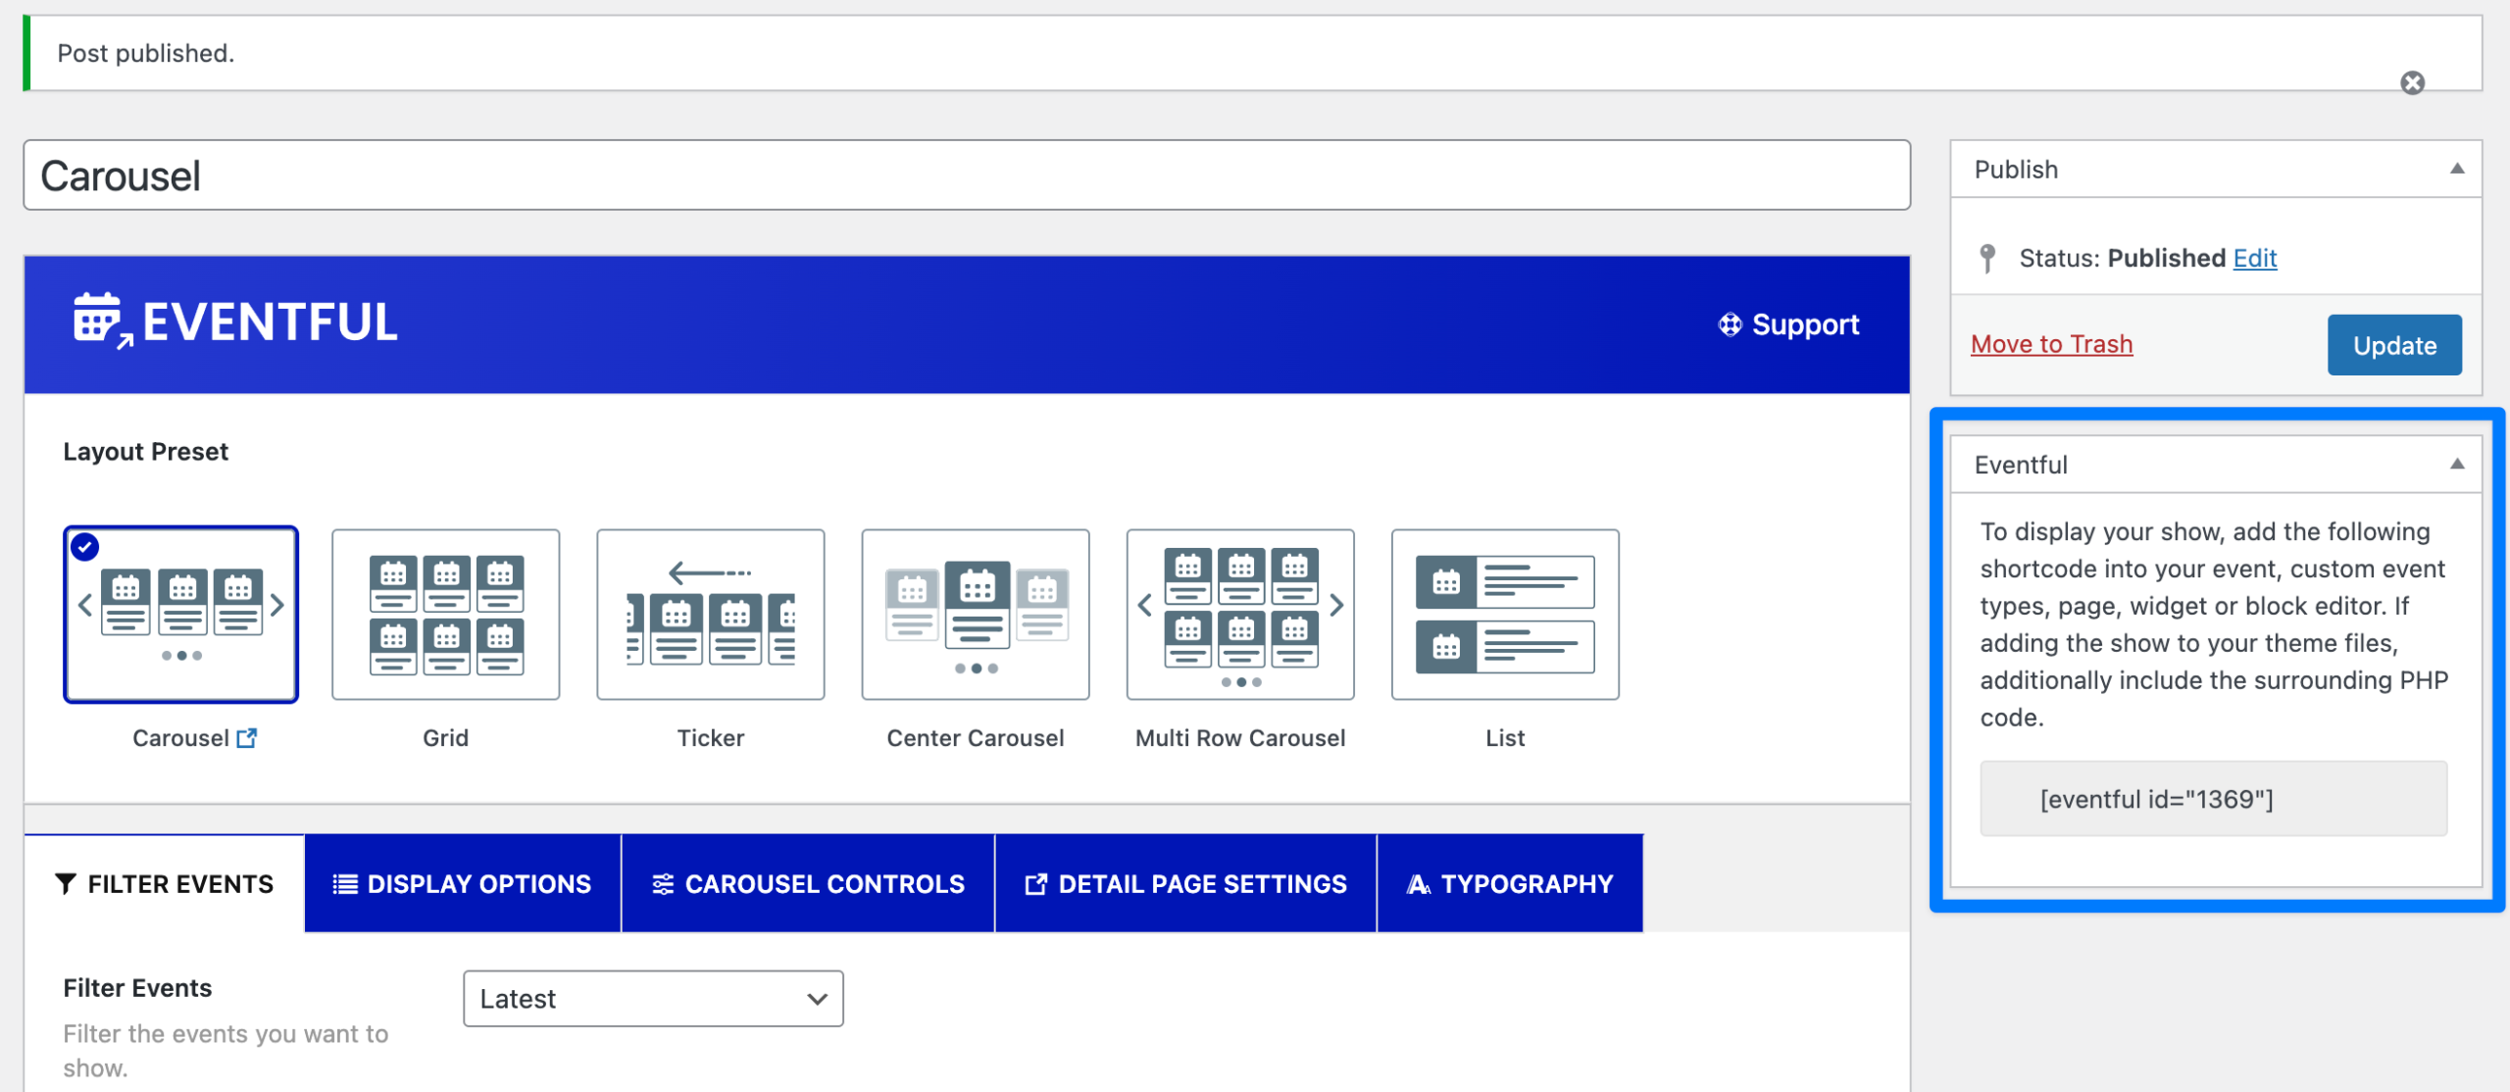The width and height of the screenshot is (2510, 1092).
Task: Dismiss the Post published notice
Action: [x=2412, y=82]
